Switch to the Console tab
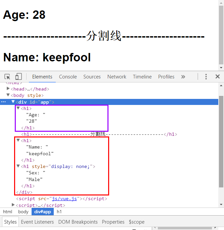Image resolution: width=224 pixels, height=230 pixels. (x=68, y=77)
